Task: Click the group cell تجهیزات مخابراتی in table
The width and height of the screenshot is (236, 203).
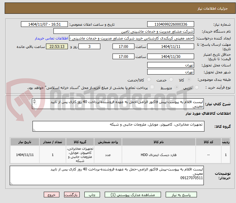Action: 80,155
